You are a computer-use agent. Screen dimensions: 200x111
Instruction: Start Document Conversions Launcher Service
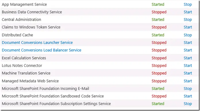(188, 42)
